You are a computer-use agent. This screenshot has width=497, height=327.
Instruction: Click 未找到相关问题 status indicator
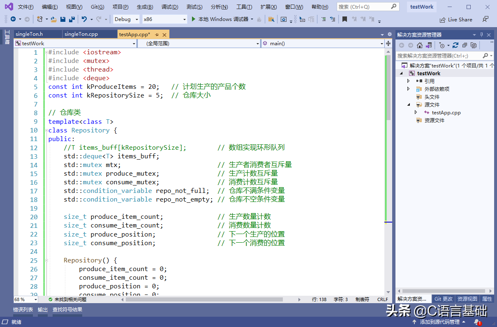pyautogui.click(x=67, y=299)
